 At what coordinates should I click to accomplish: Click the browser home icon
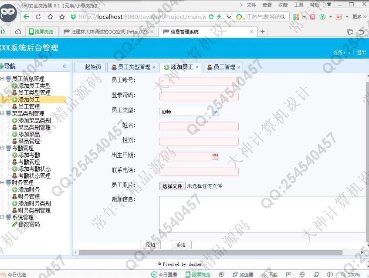pos(50,17)
